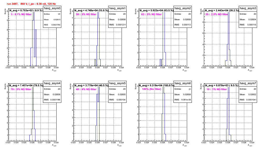The image size is (261, 150).
Task: Click the Events y-axis label of havg_asym4 plot
Action: pyautogui.click(x=5, y=86)
